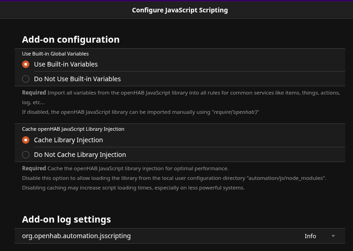This screenshot has height=251, width=353.
Task: Click the "Add-on configuration" heading
Action: pos(71,39)
